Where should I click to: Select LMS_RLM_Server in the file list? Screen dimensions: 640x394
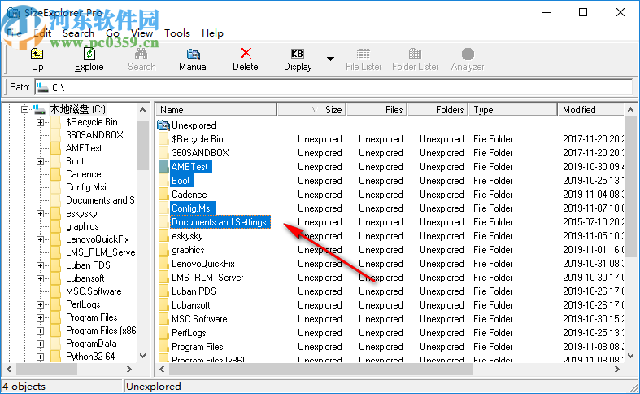pos(207,278)
